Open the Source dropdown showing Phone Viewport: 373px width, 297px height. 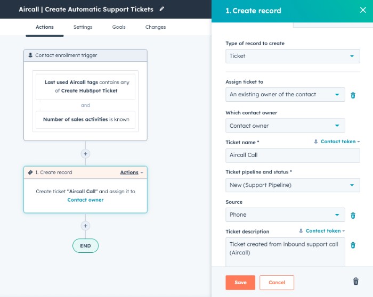pyautogui.click(x=285, y=215)
